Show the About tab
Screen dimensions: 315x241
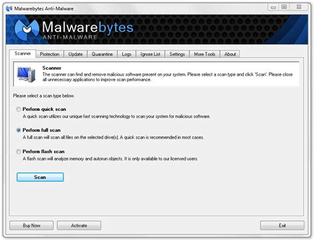pyautogui.click(x=230, y=54)
